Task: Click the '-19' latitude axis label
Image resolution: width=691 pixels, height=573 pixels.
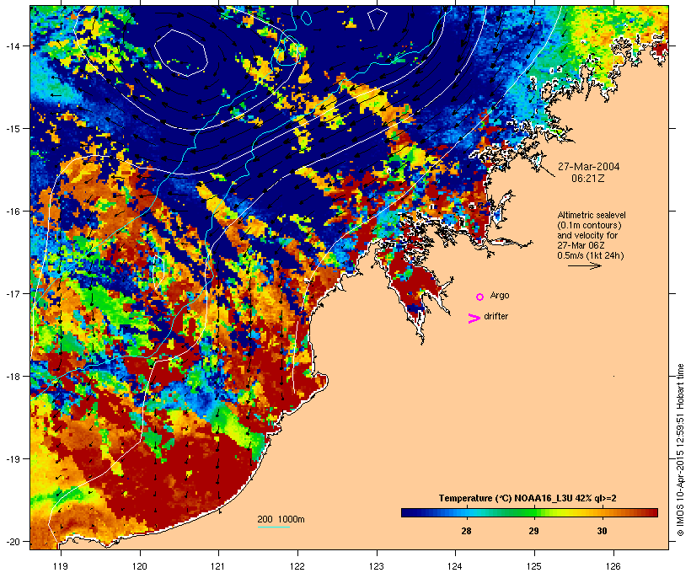Action: pos(12,459)
